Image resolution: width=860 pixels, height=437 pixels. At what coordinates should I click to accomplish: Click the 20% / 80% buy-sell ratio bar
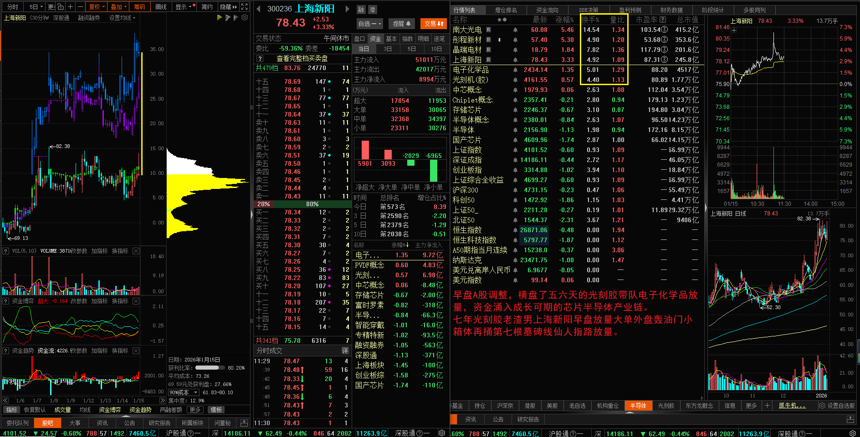coord(302,204)
